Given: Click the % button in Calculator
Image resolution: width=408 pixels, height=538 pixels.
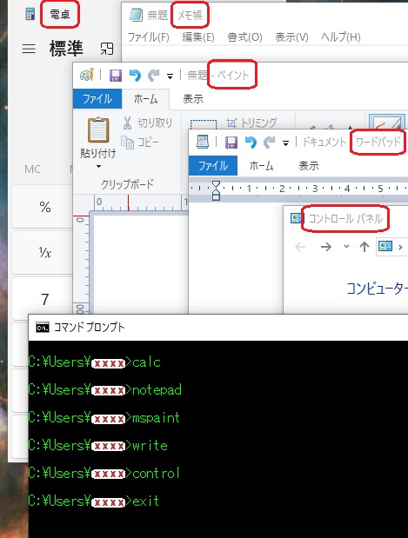Looking at the screenshot, I should pos(43,207).
